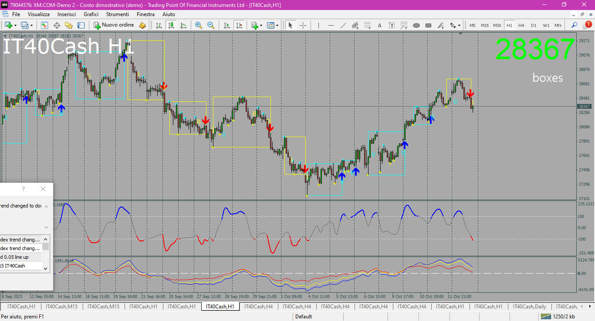Viewport: 595px width, 321px height.
Task: Switch timeframe to H4
Action: 521,25
